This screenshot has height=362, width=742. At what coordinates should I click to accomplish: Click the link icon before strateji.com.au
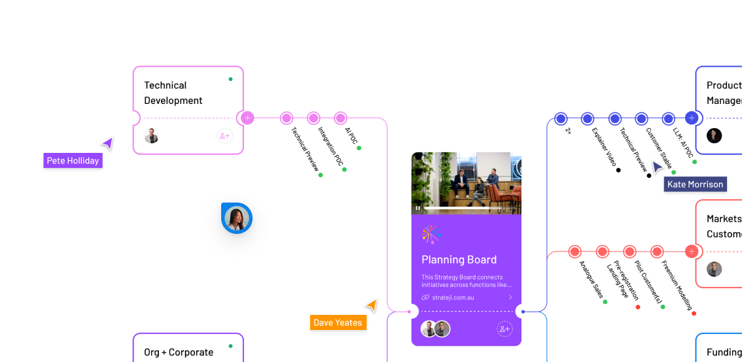(425, 298)
